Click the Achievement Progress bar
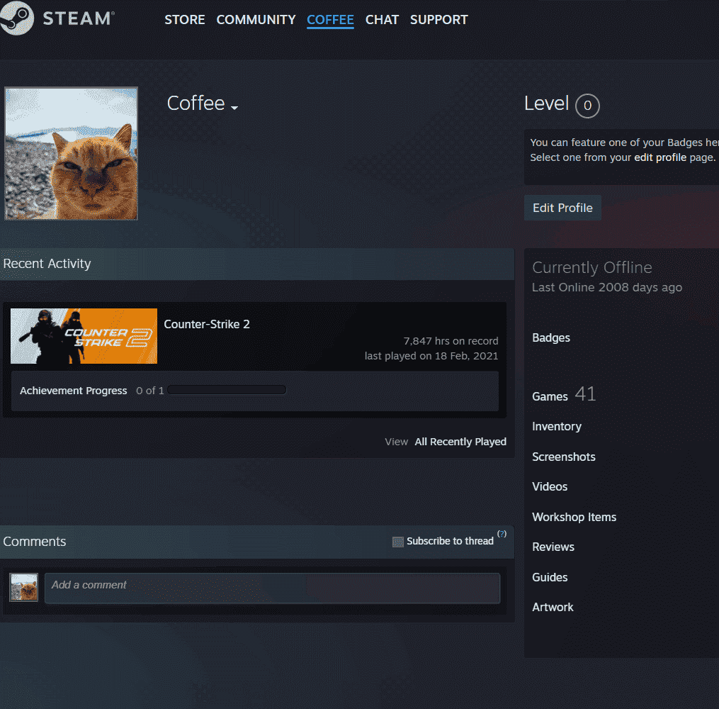 pyautogui.click(x=227, y=390)
